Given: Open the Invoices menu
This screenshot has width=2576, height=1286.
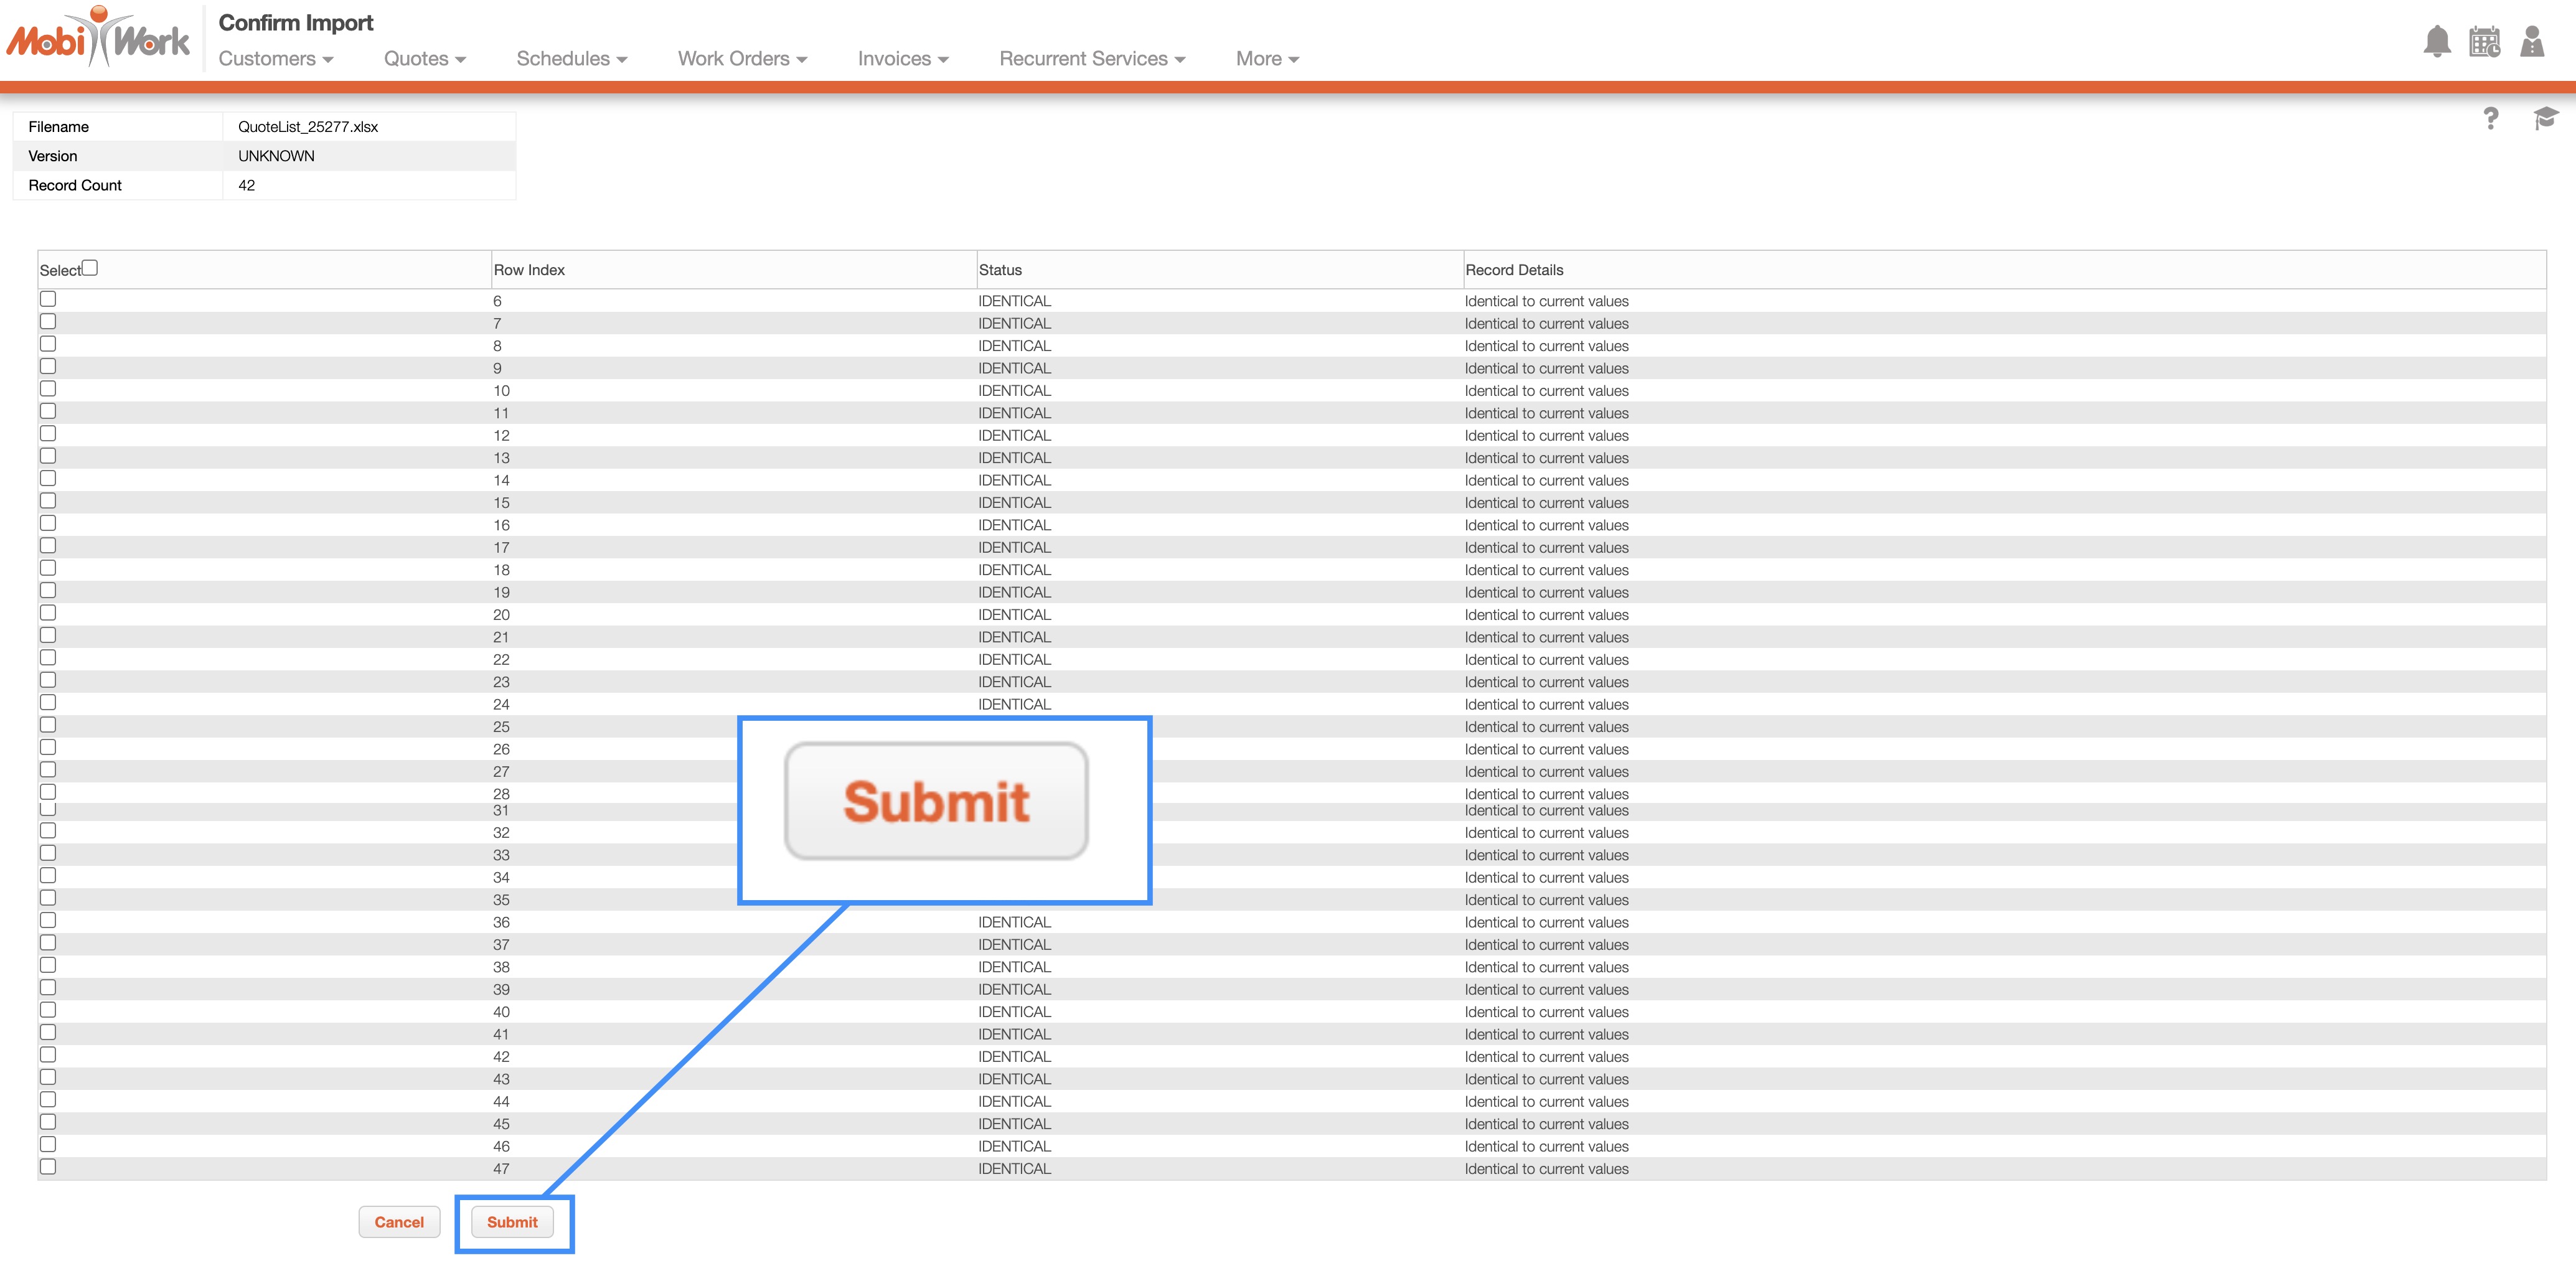Looking at the screenshot, I should (902, 59).
